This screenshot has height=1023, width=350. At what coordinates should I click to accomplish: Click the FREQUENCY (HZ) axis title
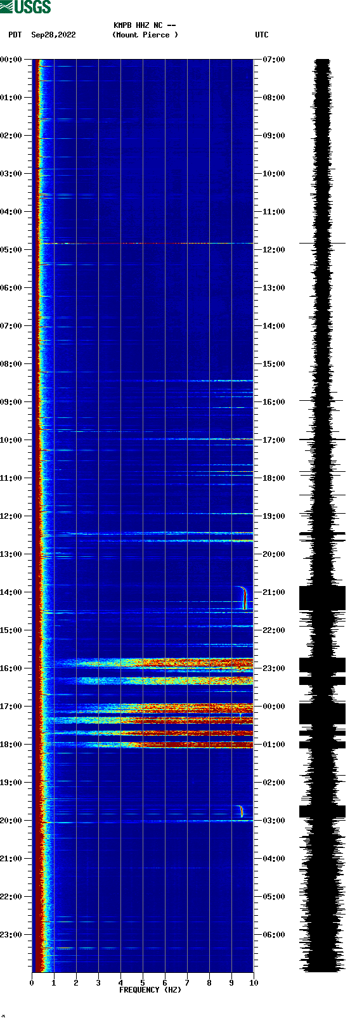[150, 990]
